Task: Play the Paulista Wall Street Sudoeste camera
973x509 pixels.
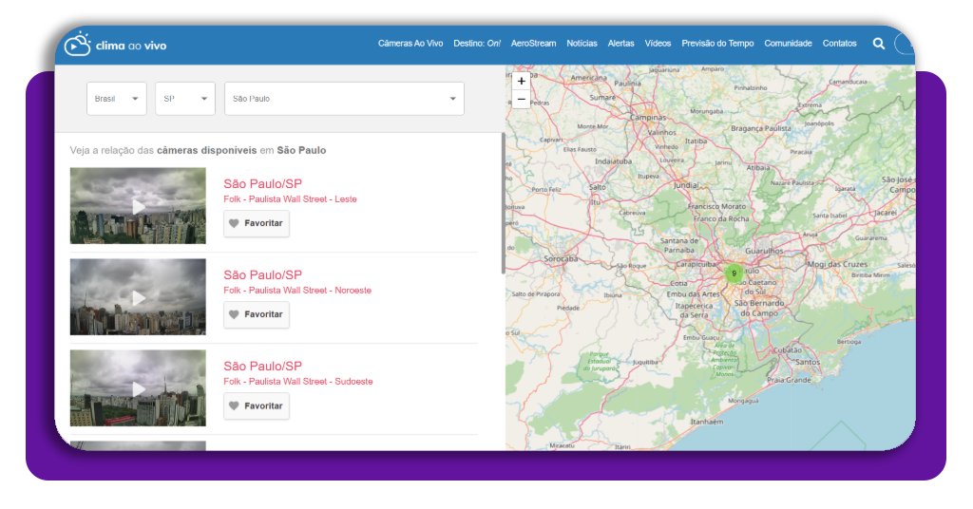Action: pyautogui.click(x=138, y=388)
